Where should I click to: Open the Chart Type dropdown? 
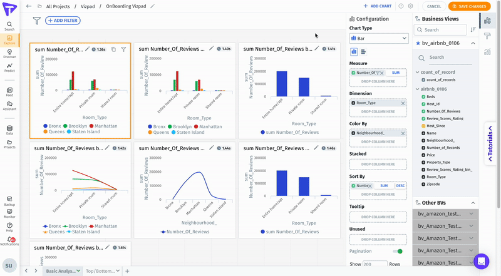[379, 39]
